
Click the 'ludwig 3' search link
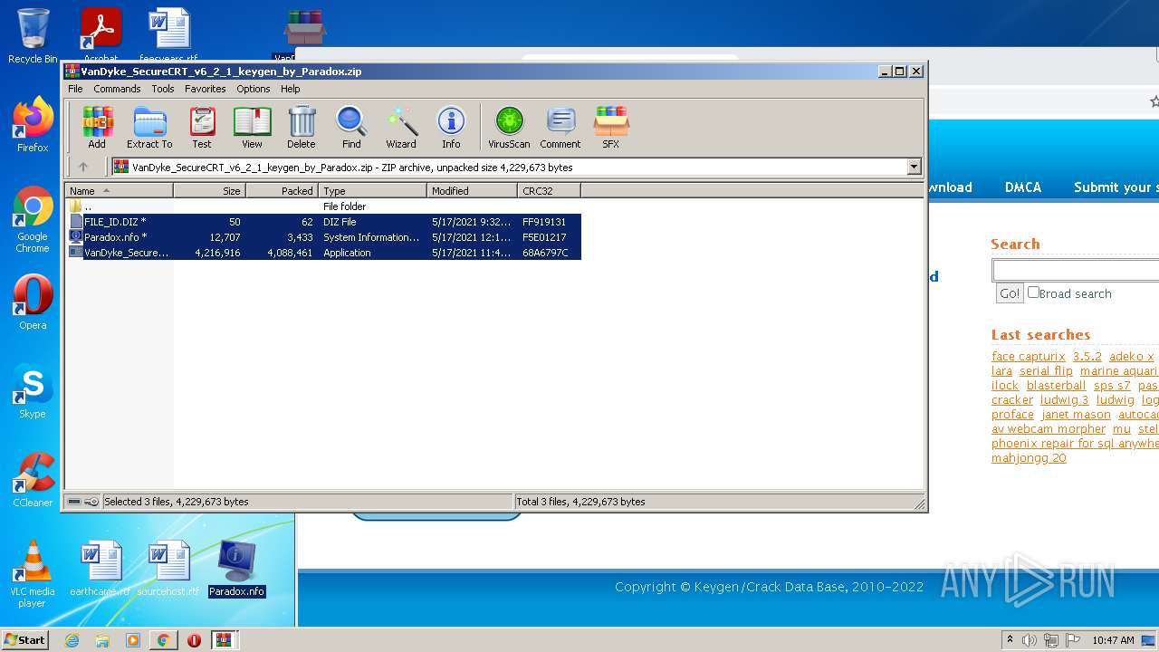pyautogui.click(x=1064, y=399)
